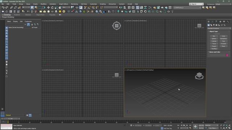Open the Standard Primitives category dropdown
Screen dimensions: 232x130
click(x=219, y=29)
